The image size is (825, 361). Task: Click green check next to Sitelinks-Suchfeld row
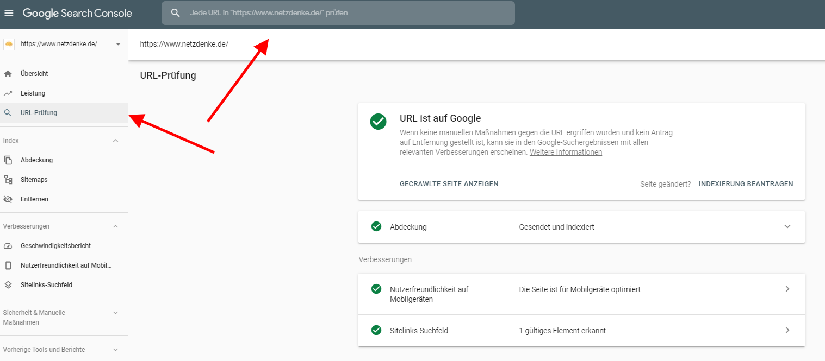tap(376, 330)
